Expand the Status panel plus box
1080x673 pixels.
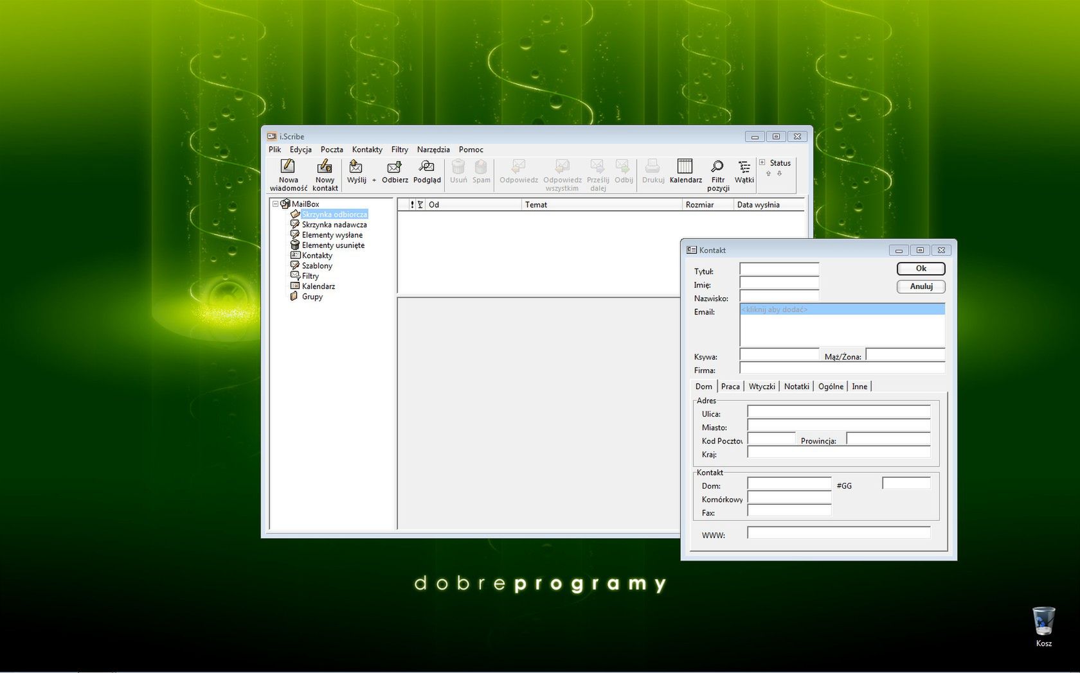[762, 162]
